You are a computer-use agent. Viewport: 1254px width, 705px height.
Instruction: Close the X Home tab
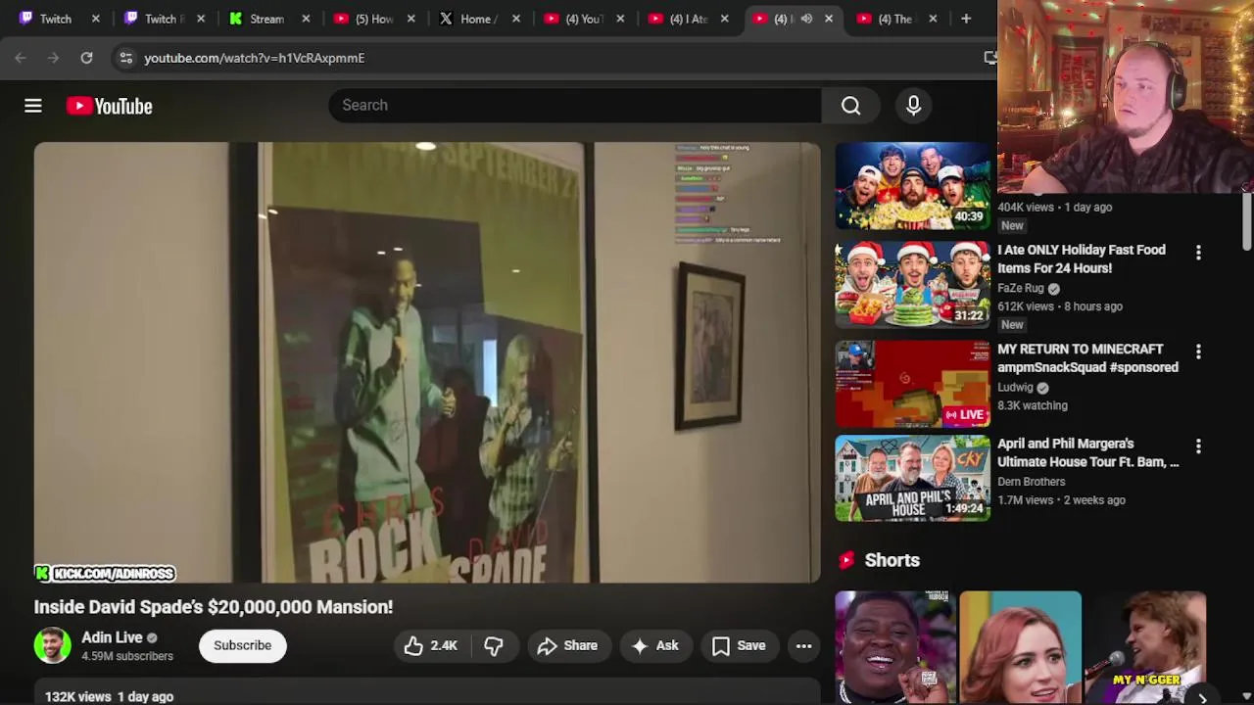click(x=515, y=19)
